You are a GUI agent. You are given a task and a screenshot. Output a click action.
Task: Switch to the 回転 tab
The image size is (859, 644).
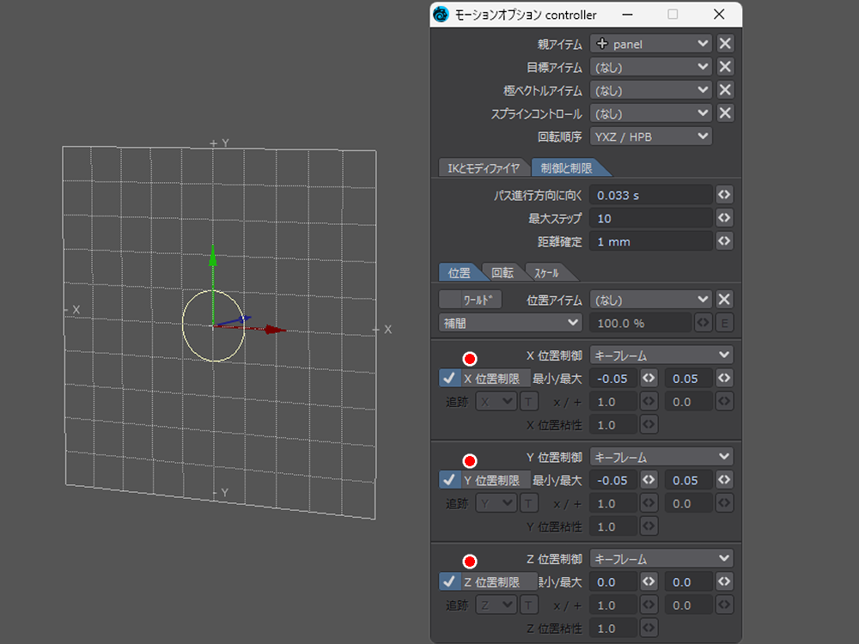[x=503, y=273]
